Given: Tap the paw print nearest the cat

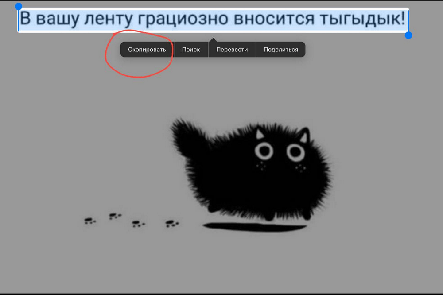Looking at the screenshot, I should click(172, 224).
